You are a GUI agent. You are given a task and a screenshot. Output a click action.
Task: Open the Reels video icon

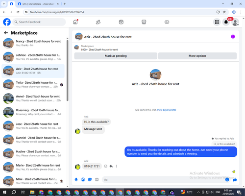[121, 22]
